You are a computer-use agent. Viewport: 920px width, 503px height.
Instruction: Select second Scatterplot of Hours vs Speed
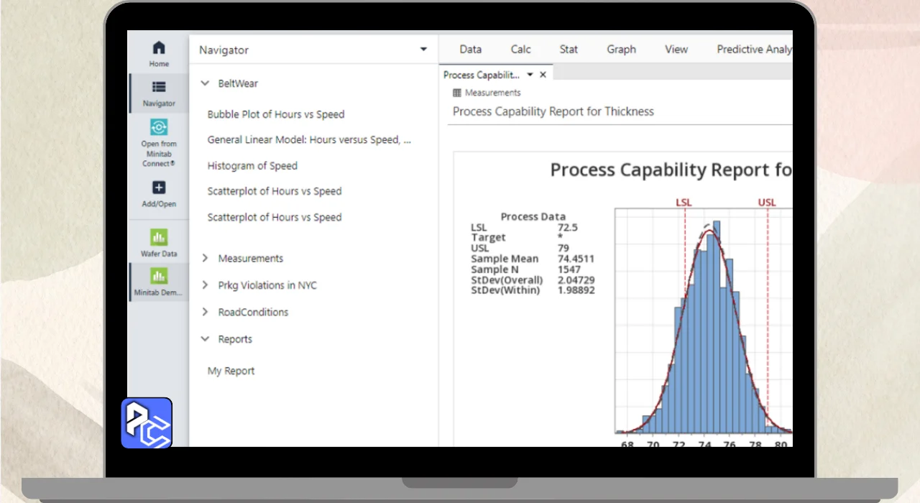pos(275,217)
